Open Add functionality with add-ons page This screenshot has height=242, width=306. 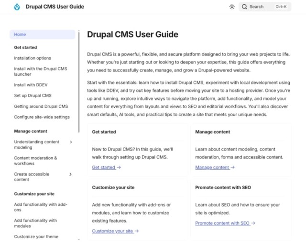coord(41,207)
